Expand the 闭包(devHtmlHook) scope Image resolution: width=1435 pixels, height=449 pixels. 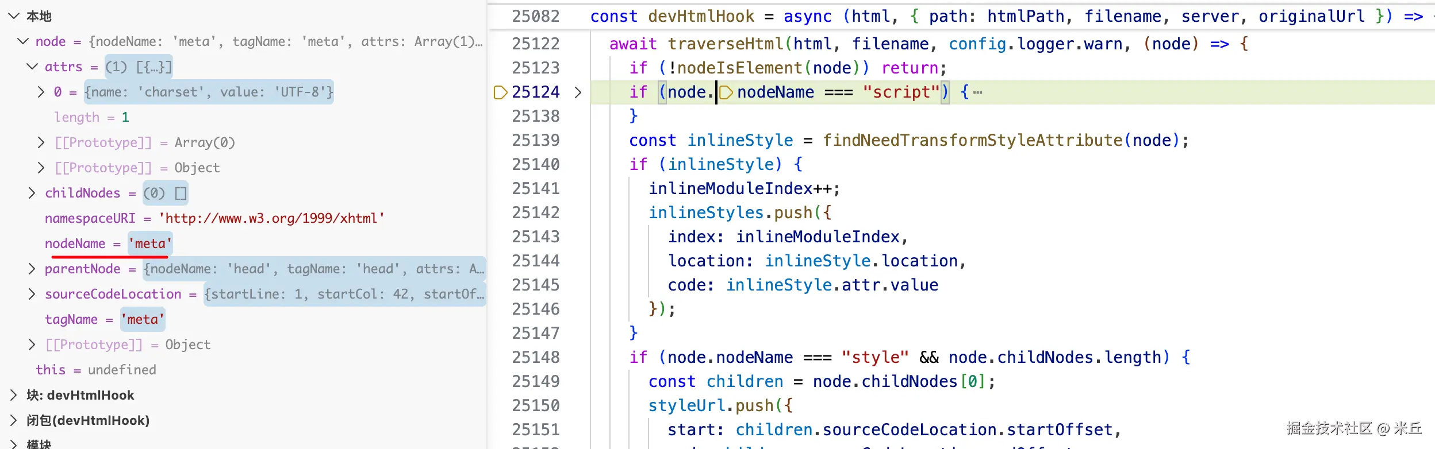[14, 420]
